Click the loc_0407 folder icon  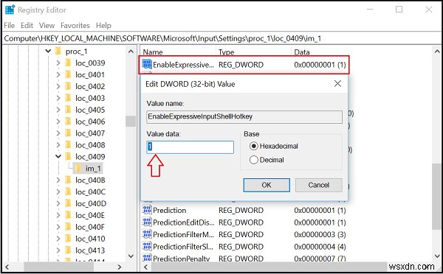(69, 133)
